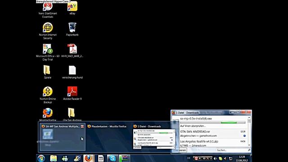Click 'Auf Viren überprüfen...' status text
Screen dimensions: 288x162
tap(193, 126)
